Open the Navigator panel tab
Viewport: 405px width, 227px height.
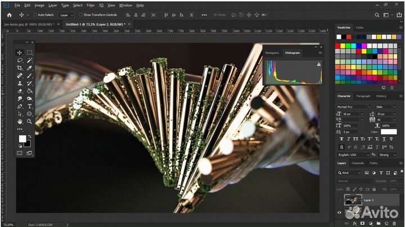point(272,52)
